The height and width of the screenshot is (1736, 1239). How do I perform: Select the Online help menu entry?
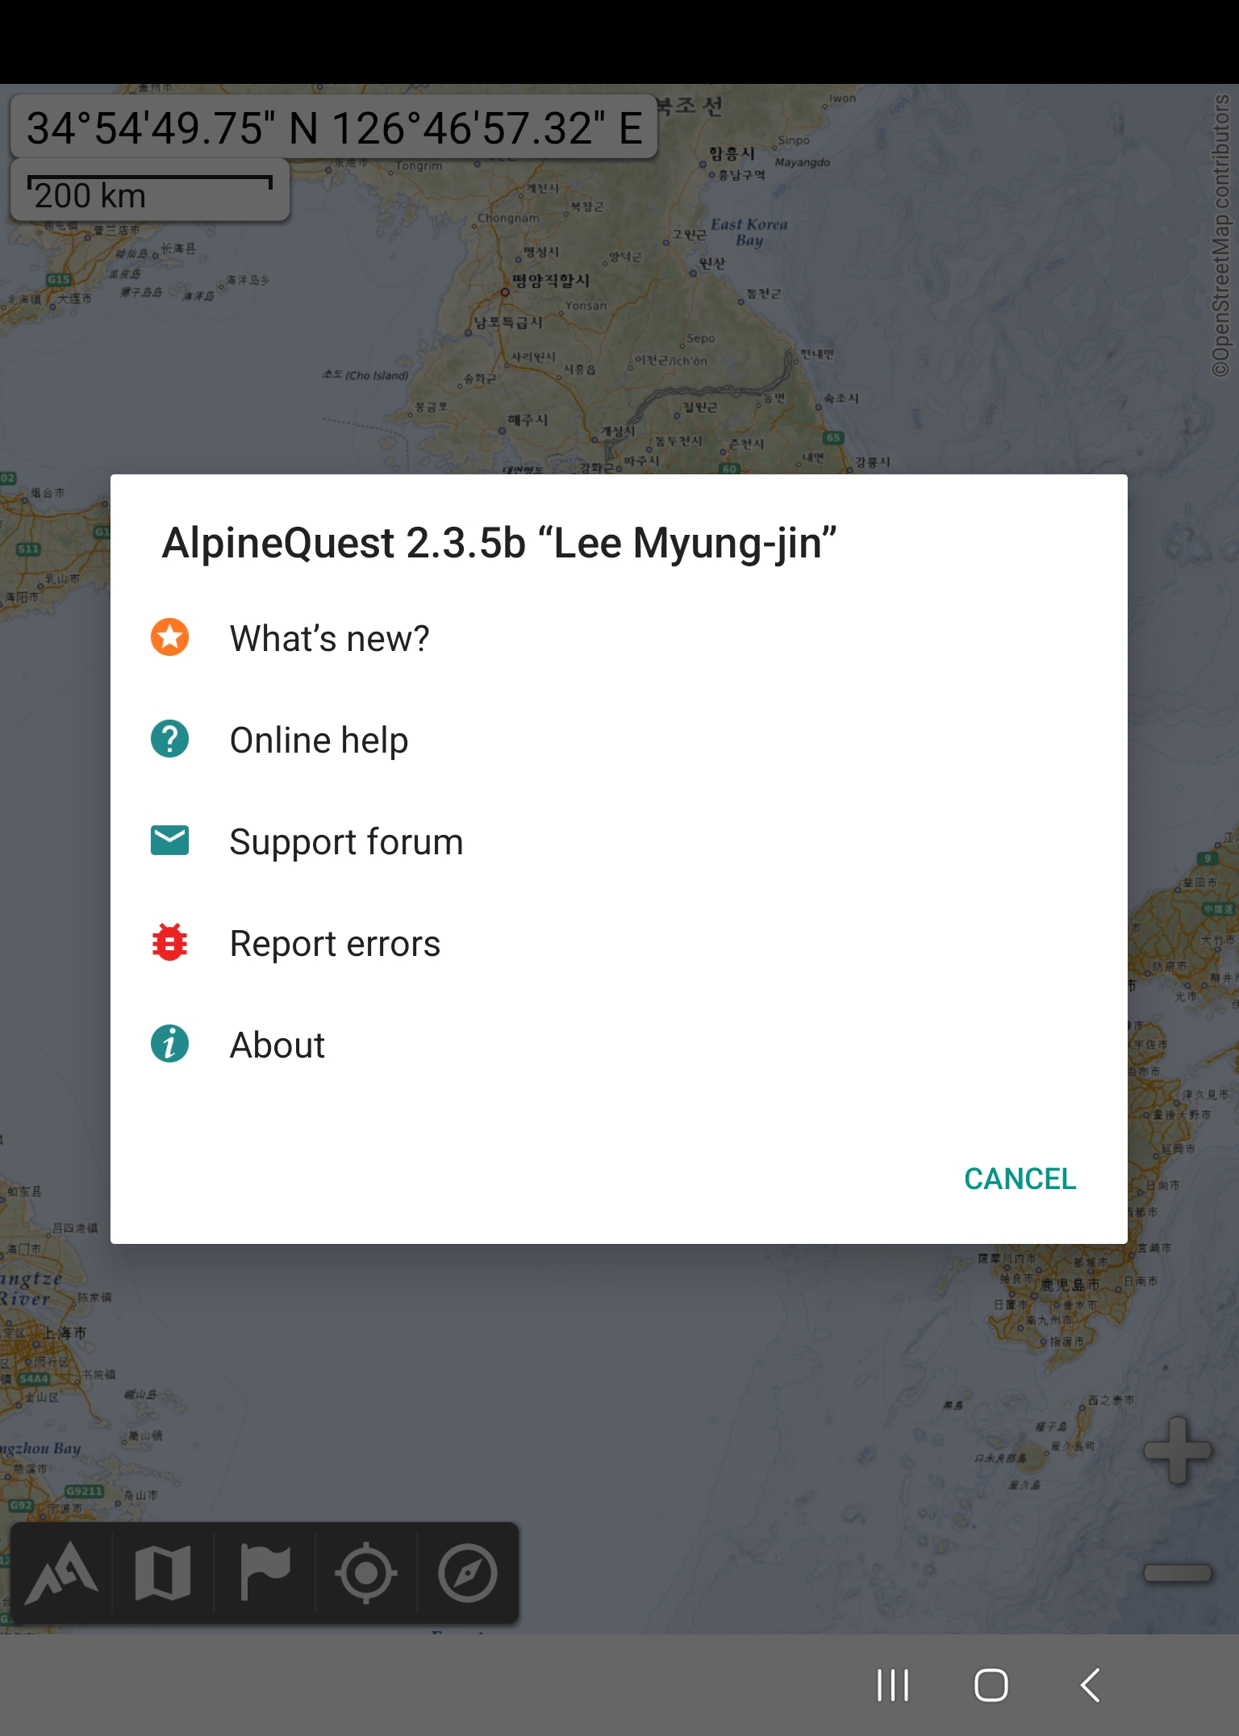click(x=319, y=741)
